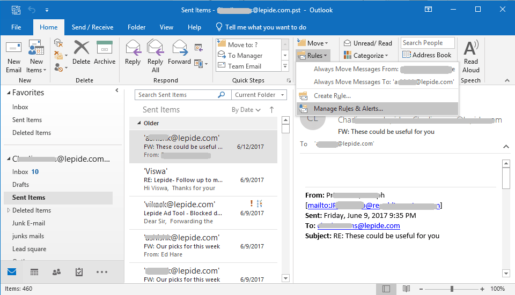This screenshot has height=295, width=515.
Task: Collapse the lepide.com mailbox tree
Action: pyautogui.click(x=9, y=159)
